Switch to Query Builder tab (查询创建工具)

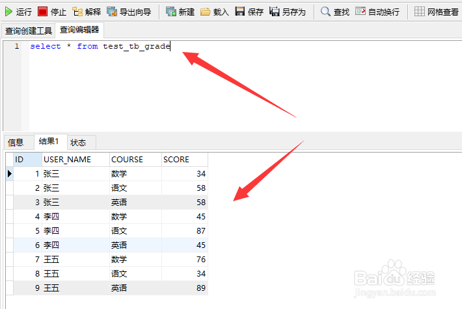(28, 31)
